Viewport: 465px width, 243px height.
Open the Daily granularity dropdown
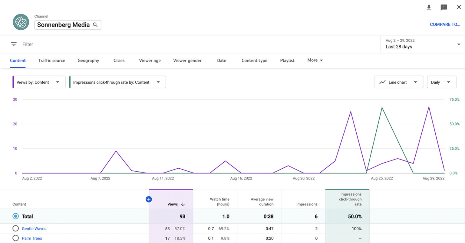point(441,82)
